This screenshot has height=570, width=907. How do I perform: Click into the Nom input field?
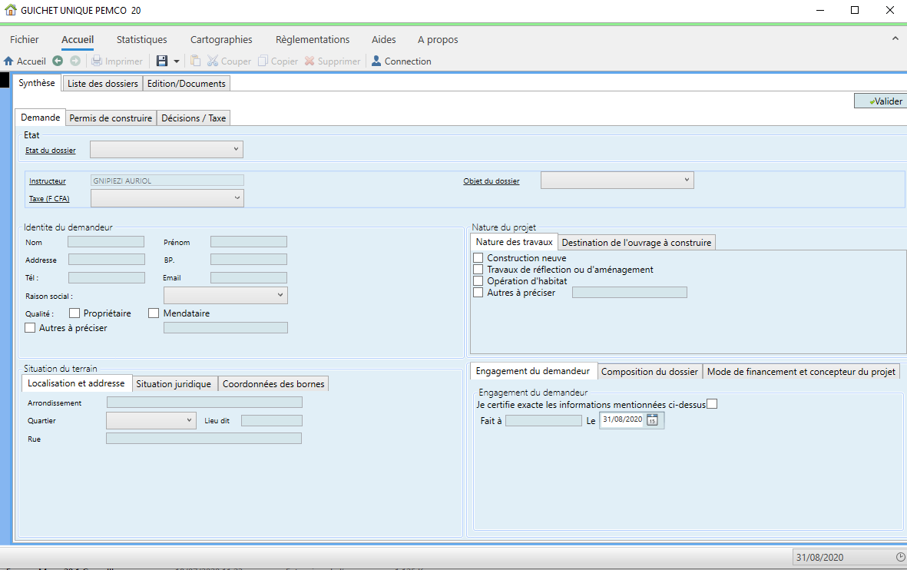click(106, 242)
